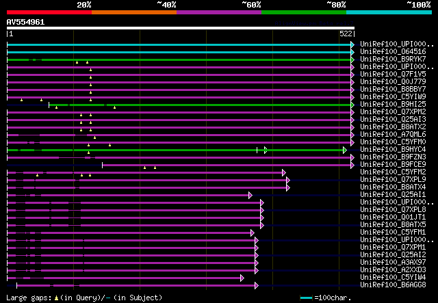Image resolution: width=438 pixels, height=303 pixels.
Task: Click the green arrowhead ending the B9RYK7 alignment
Action: click(352, 60)
